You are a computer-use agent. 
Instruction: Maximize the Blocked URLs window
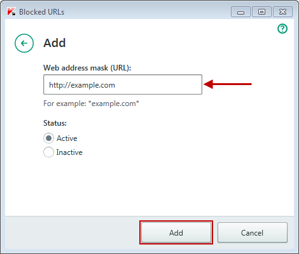[261, 12]
